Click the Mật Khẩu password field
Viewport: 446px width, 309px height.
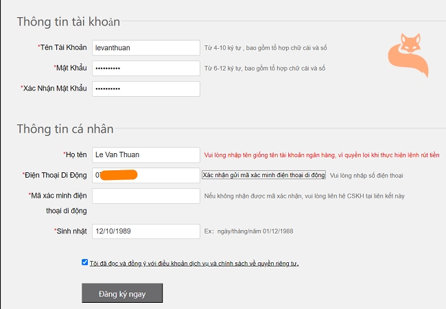146,68
